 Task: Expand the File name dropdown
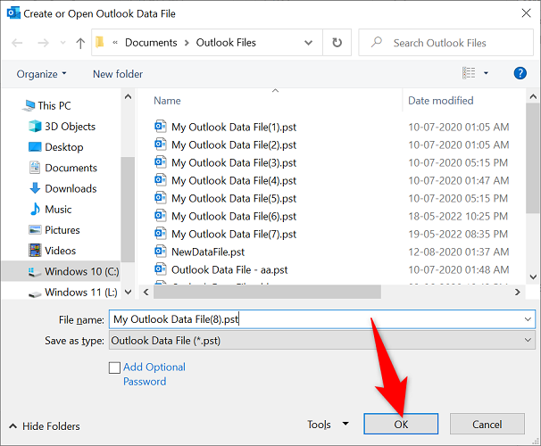point(528,319)
